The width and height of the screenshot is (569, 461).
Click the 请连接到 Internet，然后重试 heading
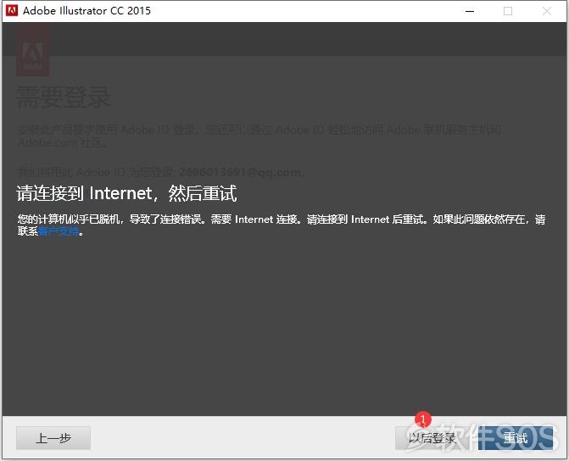coord(126,193)
